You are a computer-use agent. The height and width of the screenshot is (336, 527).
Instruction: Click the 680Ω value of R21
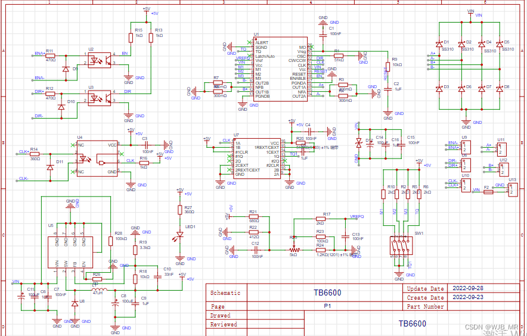(254, 221)
